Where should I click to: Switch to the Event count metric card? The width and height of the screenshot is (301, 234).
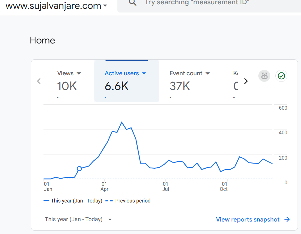click(x=188, y=84)
